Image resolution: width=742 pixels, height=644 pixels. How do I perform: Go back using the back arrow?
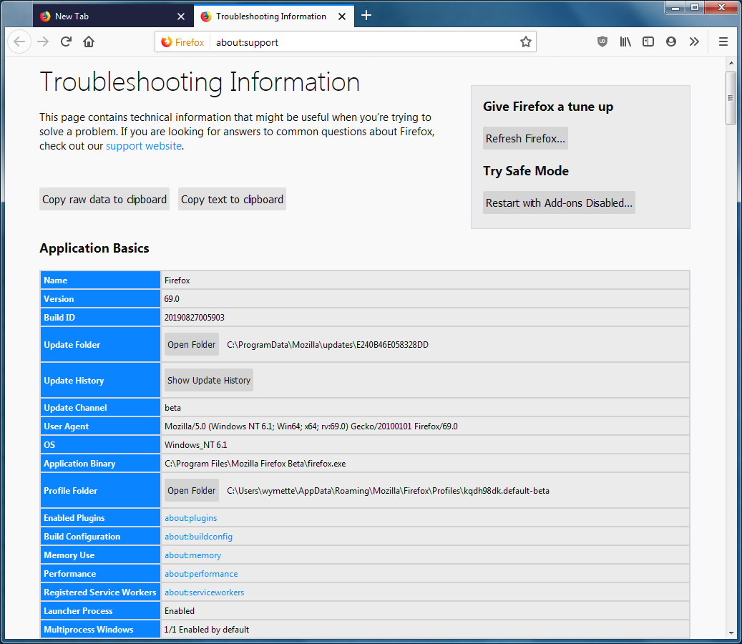(x=19, y=42)
